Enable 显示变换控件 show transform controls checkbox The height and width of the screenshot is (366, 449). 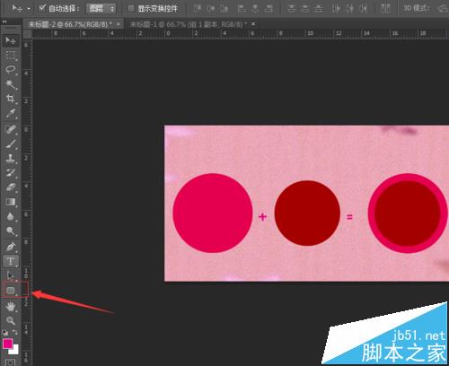click(131, 8)
